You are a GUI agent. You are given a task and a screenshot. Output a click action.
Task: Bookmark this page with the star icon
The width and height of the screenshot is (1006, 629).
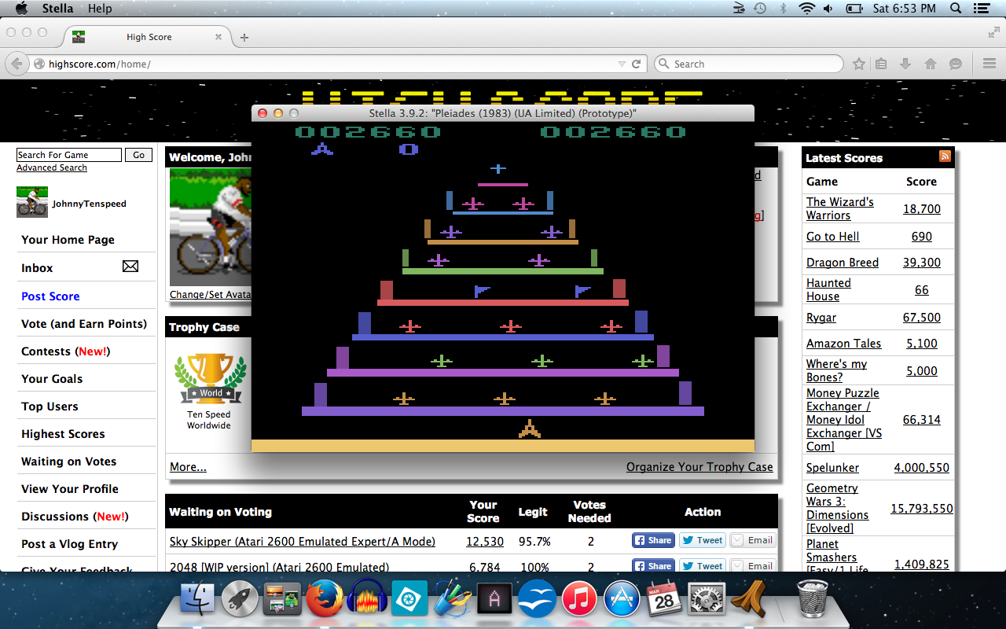click(x=859, y=64)
